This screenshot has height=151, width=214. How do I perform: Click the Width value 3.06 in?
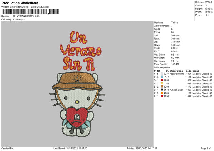tap(209, 12)
